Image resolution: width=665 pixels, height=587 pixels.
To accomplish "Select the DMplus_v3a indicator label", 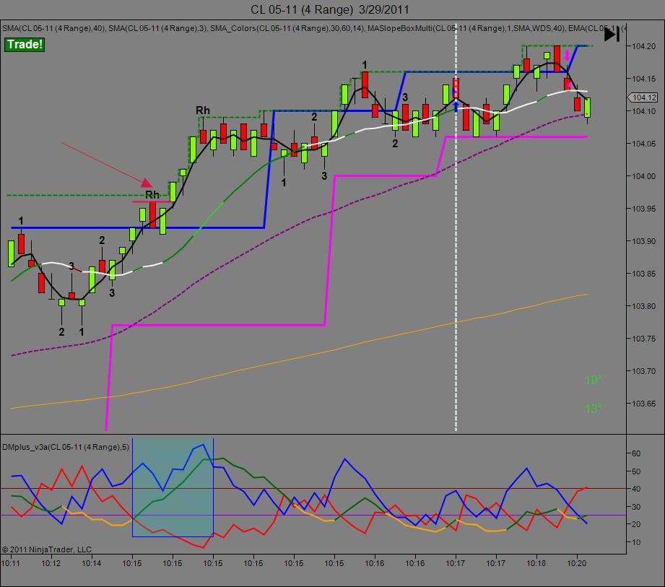I will click(66, 447).
